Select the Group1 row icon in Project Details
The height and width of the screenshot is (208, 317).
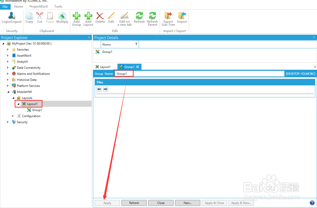point(97,52)
